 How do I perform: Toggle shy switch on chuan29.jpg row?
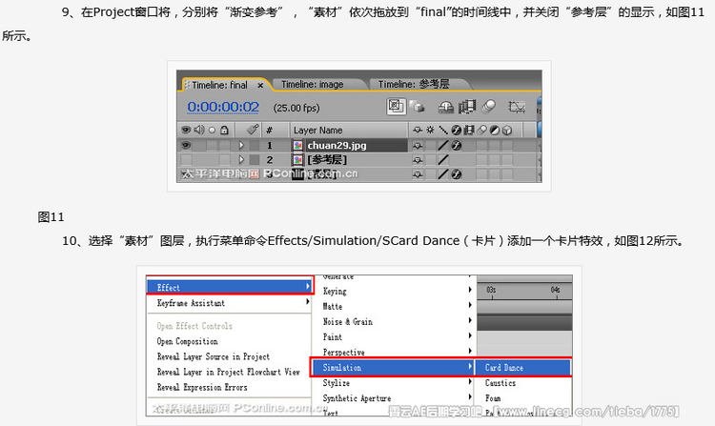(x=418, y=146)
